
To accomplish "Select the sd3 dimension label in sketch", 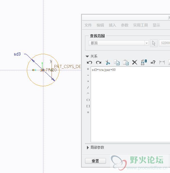I will click(x=17, y=54).
